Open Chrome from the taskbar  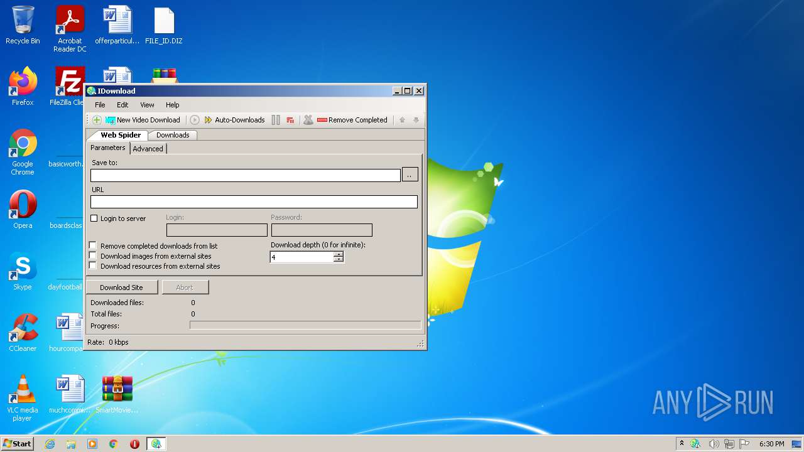coord(114,444)
